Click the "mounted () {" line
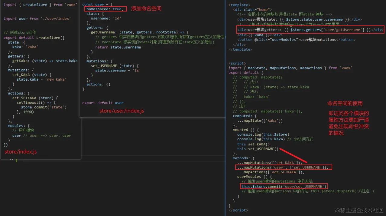The height and width of the screenshot is (216, 386). (246, 130)
